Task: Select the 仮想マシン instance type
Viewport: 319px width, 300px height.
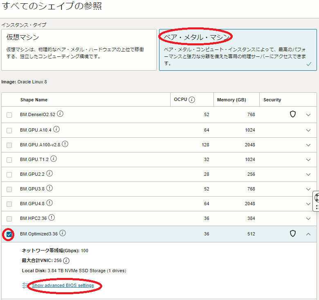Action: pos(79,49)
